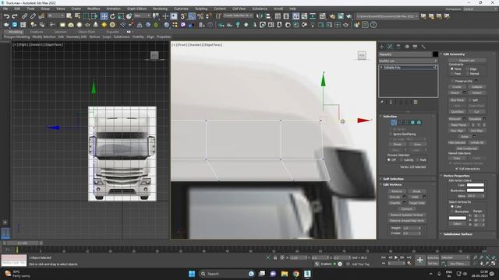Screen dimensions: 499x280
Task: Toggle Preserve UVs checkbox
Action: point(452,81)
